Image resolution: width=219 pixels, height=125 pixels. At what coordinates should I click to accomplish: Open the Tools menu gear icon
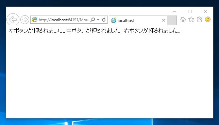click(200, 19)
